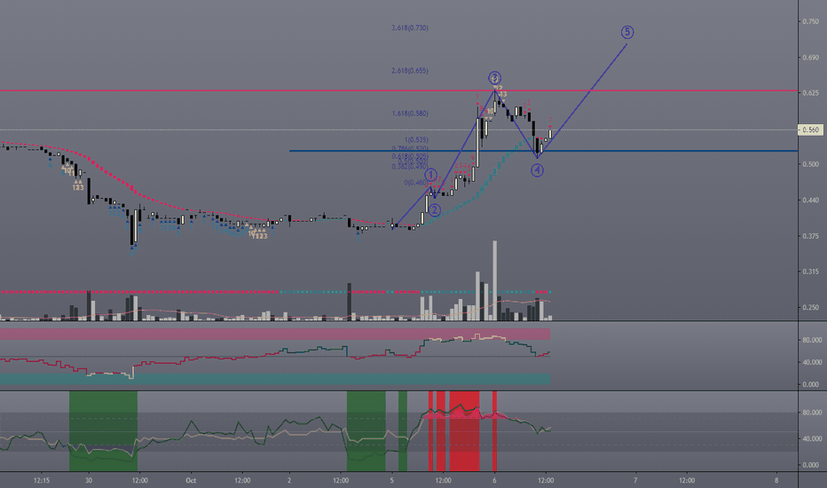The width and height of the screenshot is (827, 488).
Task: Select the 1(0.535) Fibonacci level label
Action: click(x=416, y=140)
